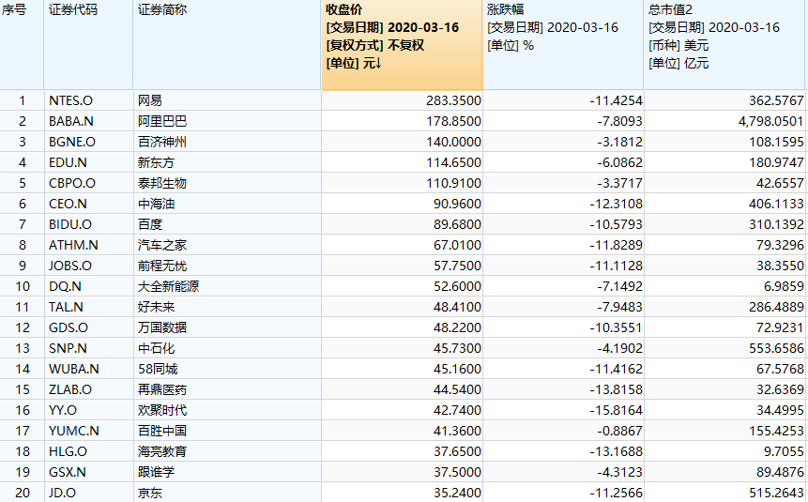
Task: Select market cap 6.9859
Action: tap(784, 286)
